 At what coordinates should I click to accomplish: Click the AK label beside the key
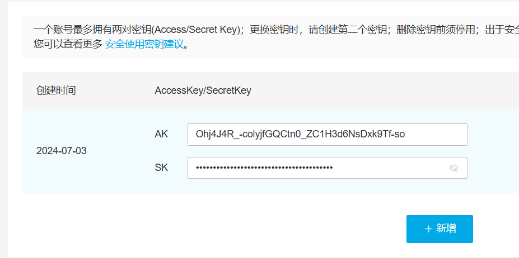click(x=161, y=134)
